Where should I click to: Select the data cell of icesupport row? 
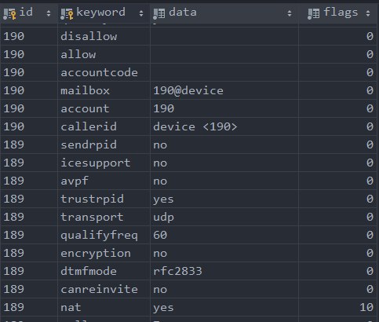(x=224, y=163)
